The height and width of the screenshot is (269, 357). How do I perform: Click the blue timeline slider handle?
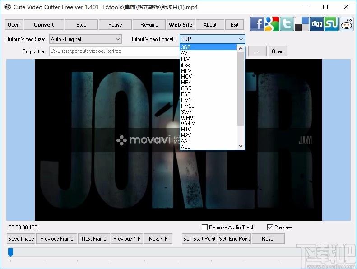pos(10,252)
